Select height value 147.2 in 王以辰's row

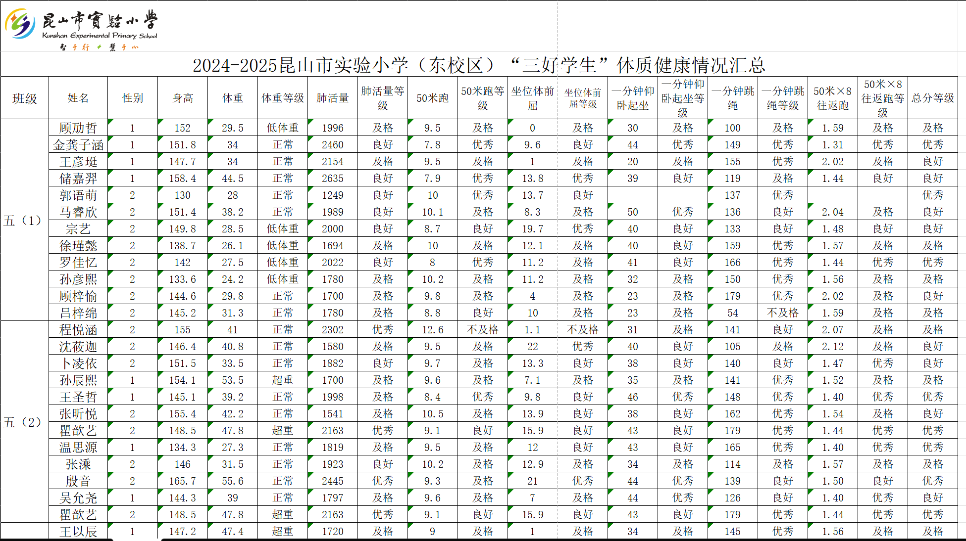(x=183, y=532)
